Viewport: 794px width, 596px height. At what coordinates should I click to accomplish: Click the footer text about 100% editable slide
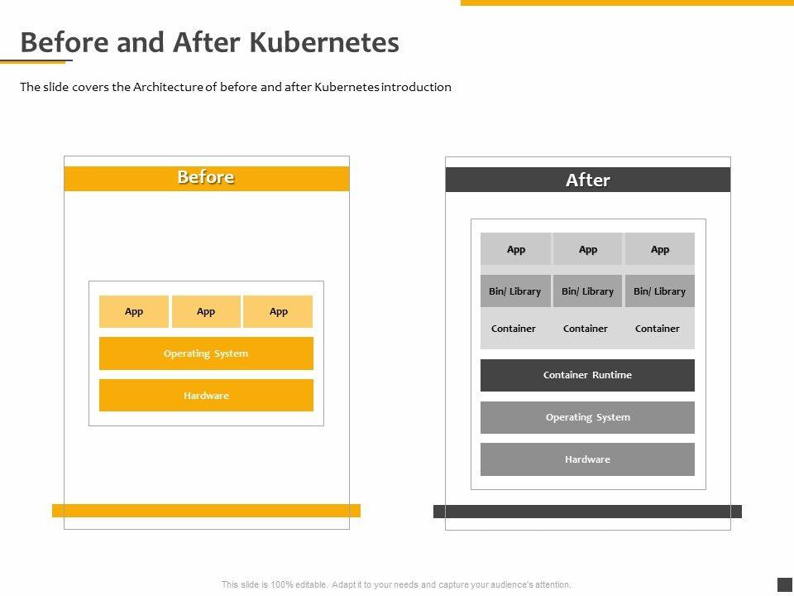tap(396, 584)
